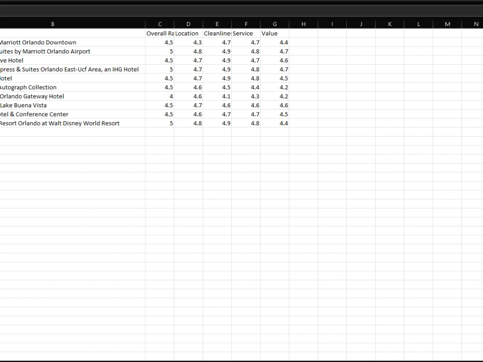Viewport: 483px width, 362px height.
Task: Select column G header
Action: (274, 24)
